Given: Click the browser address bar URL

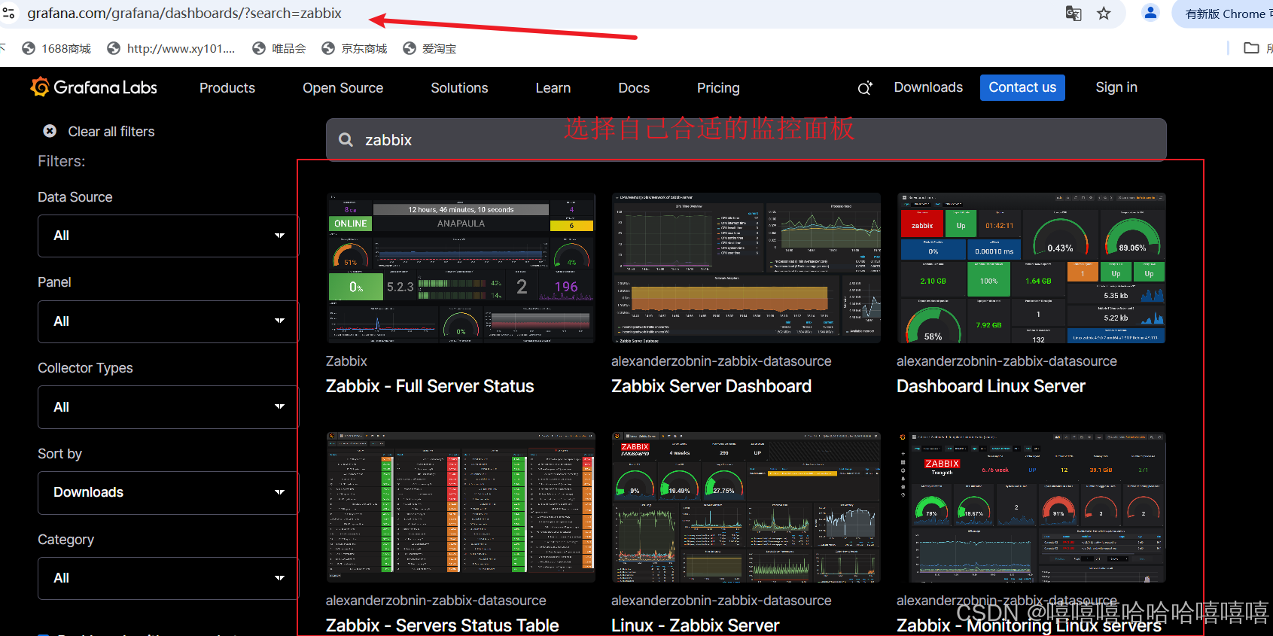Looking at the screenshot, I should pos(184,13).
